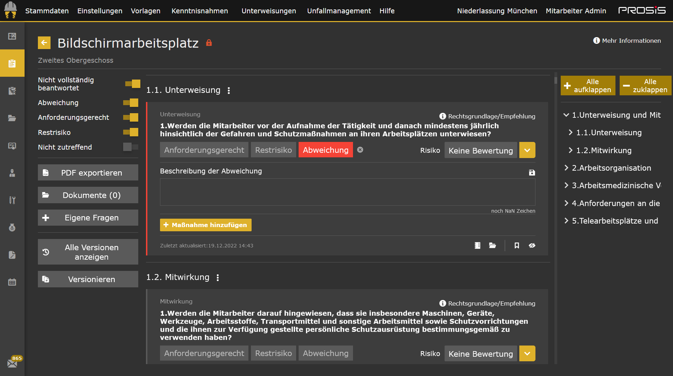Open the tools icon in left sidebar

pyautogui.click(x=12, y=200)
